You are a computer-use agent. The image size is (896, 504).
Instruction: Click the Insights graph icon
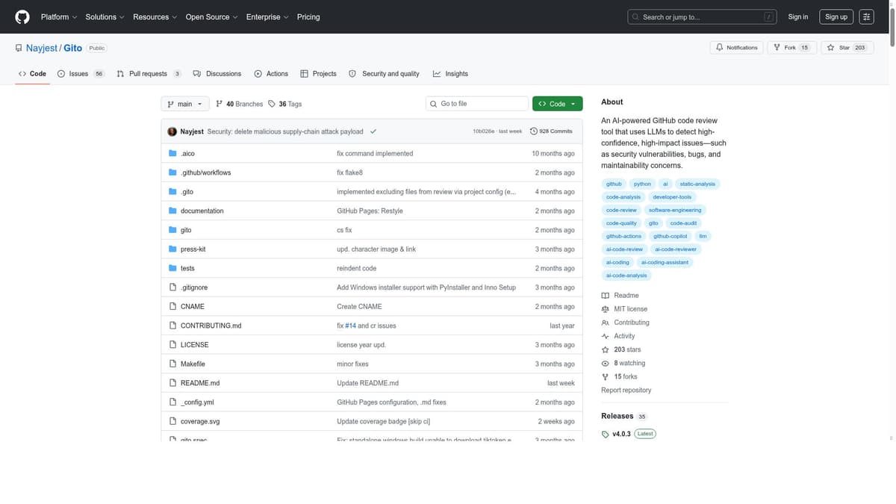pyautogui.click(x=435, y=74)
